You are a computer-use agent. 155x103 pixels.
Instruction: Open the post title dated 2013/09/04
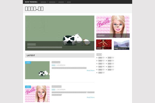[x=57, y=87]
